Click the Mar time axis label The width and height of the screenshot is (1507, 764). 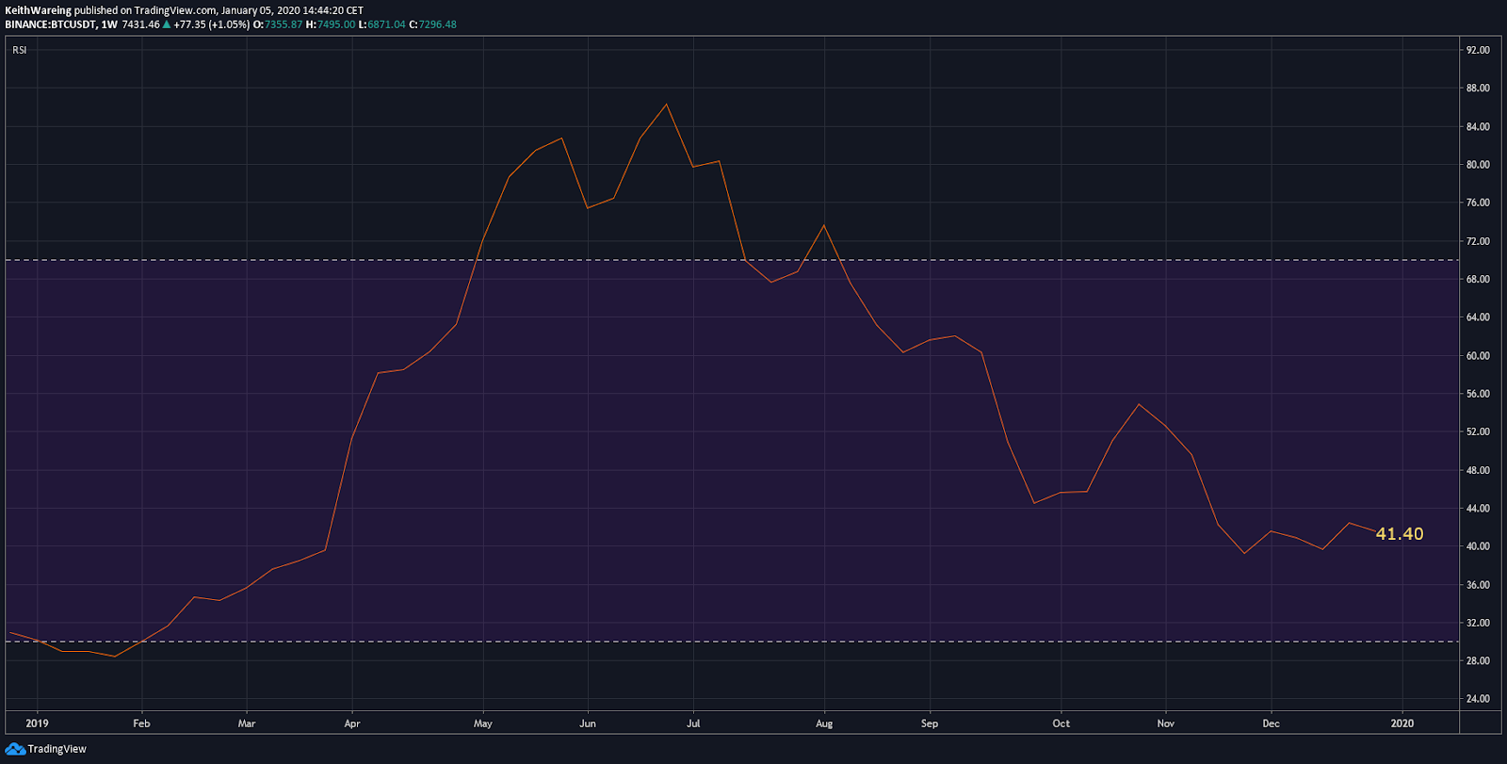[247, 723]
